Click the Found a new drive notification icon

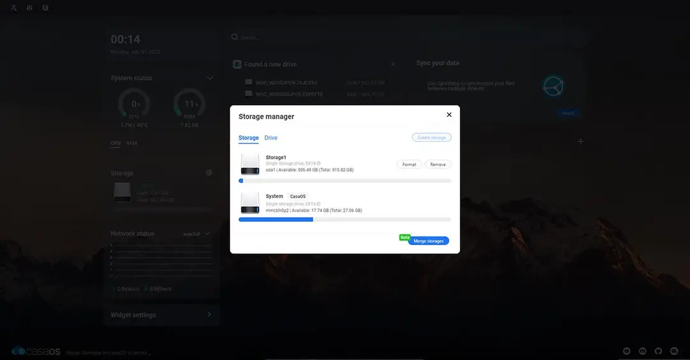[237, 64]
